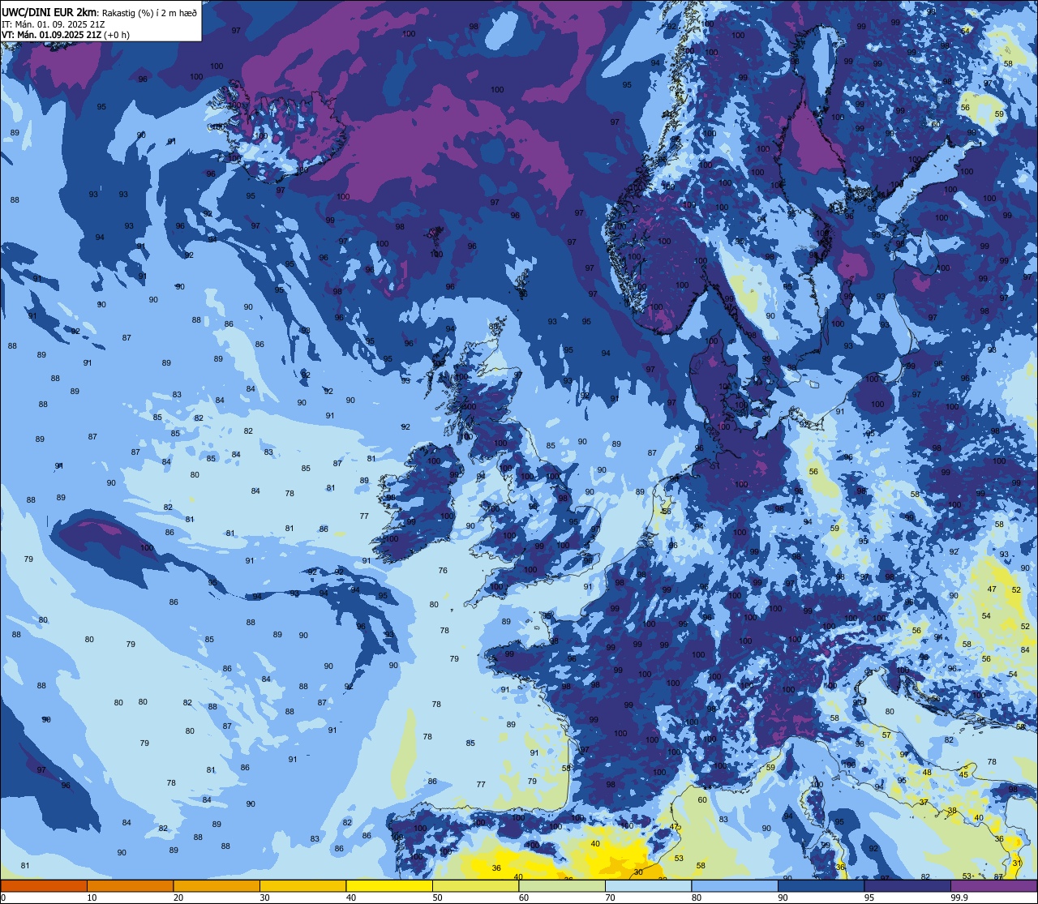Select the 40–50 bright yellow legend segment
Screen dimensions: 1038x904
pyautogui.click(x=389, y=886)
